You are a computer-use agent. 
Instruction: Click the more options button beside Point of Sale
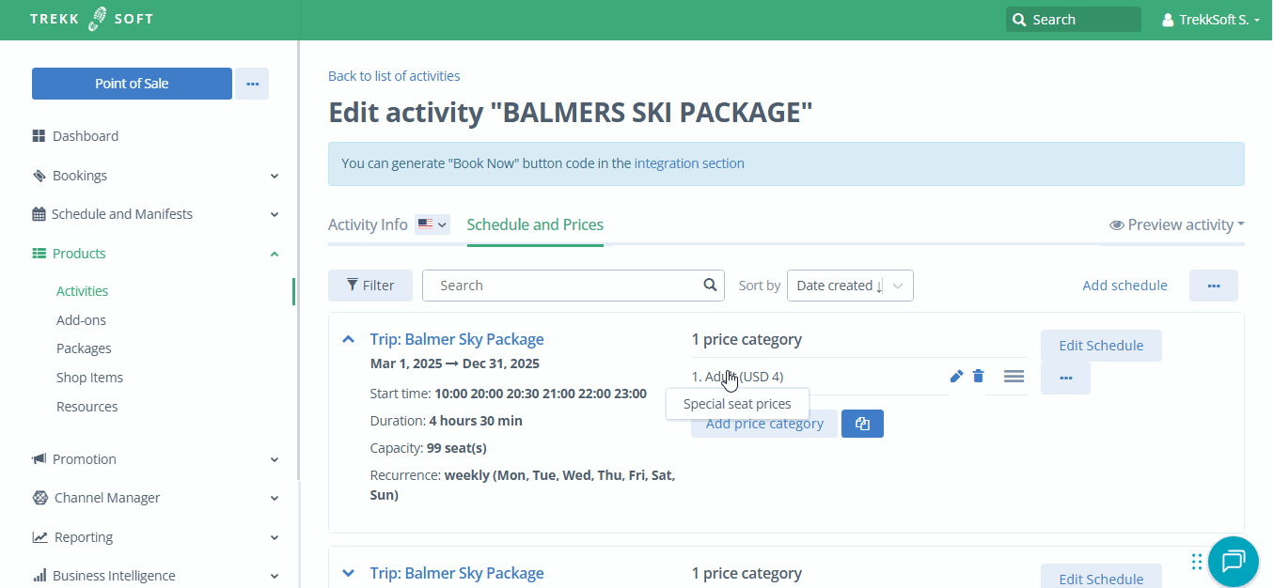click(252, 84)
